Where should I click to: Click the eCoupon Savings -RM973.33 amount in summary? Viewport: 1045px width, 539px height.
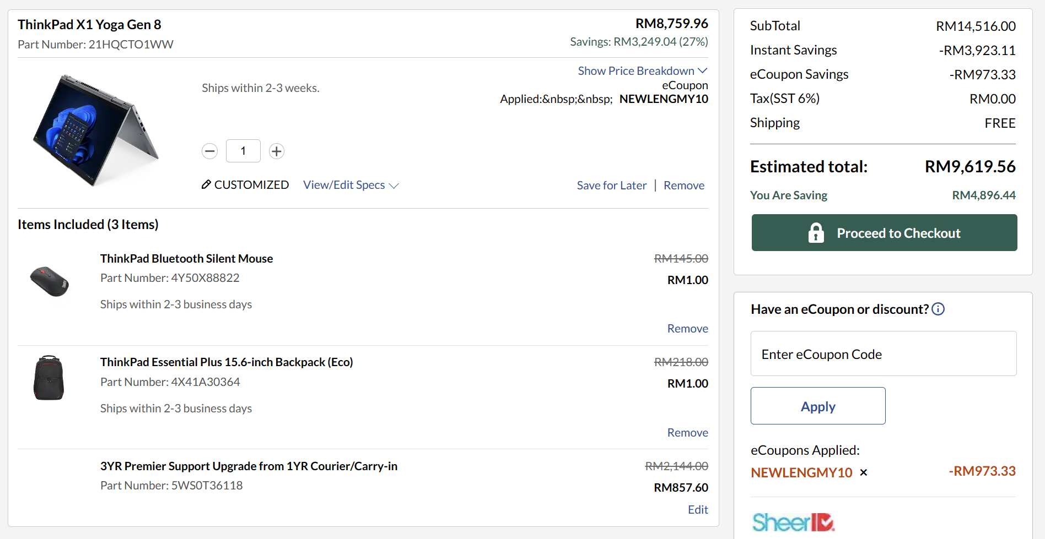click(x=982, y=75)
